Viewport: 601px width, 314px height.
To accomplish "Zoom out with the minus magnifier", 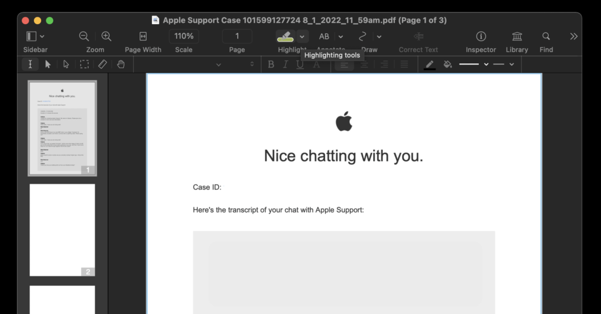I will click(84, 36).
